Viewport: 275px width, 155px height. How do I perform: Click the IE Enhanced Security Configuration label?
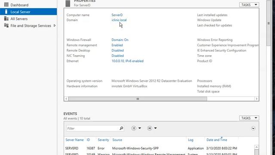pyautogui.click(x=222, y=50)
